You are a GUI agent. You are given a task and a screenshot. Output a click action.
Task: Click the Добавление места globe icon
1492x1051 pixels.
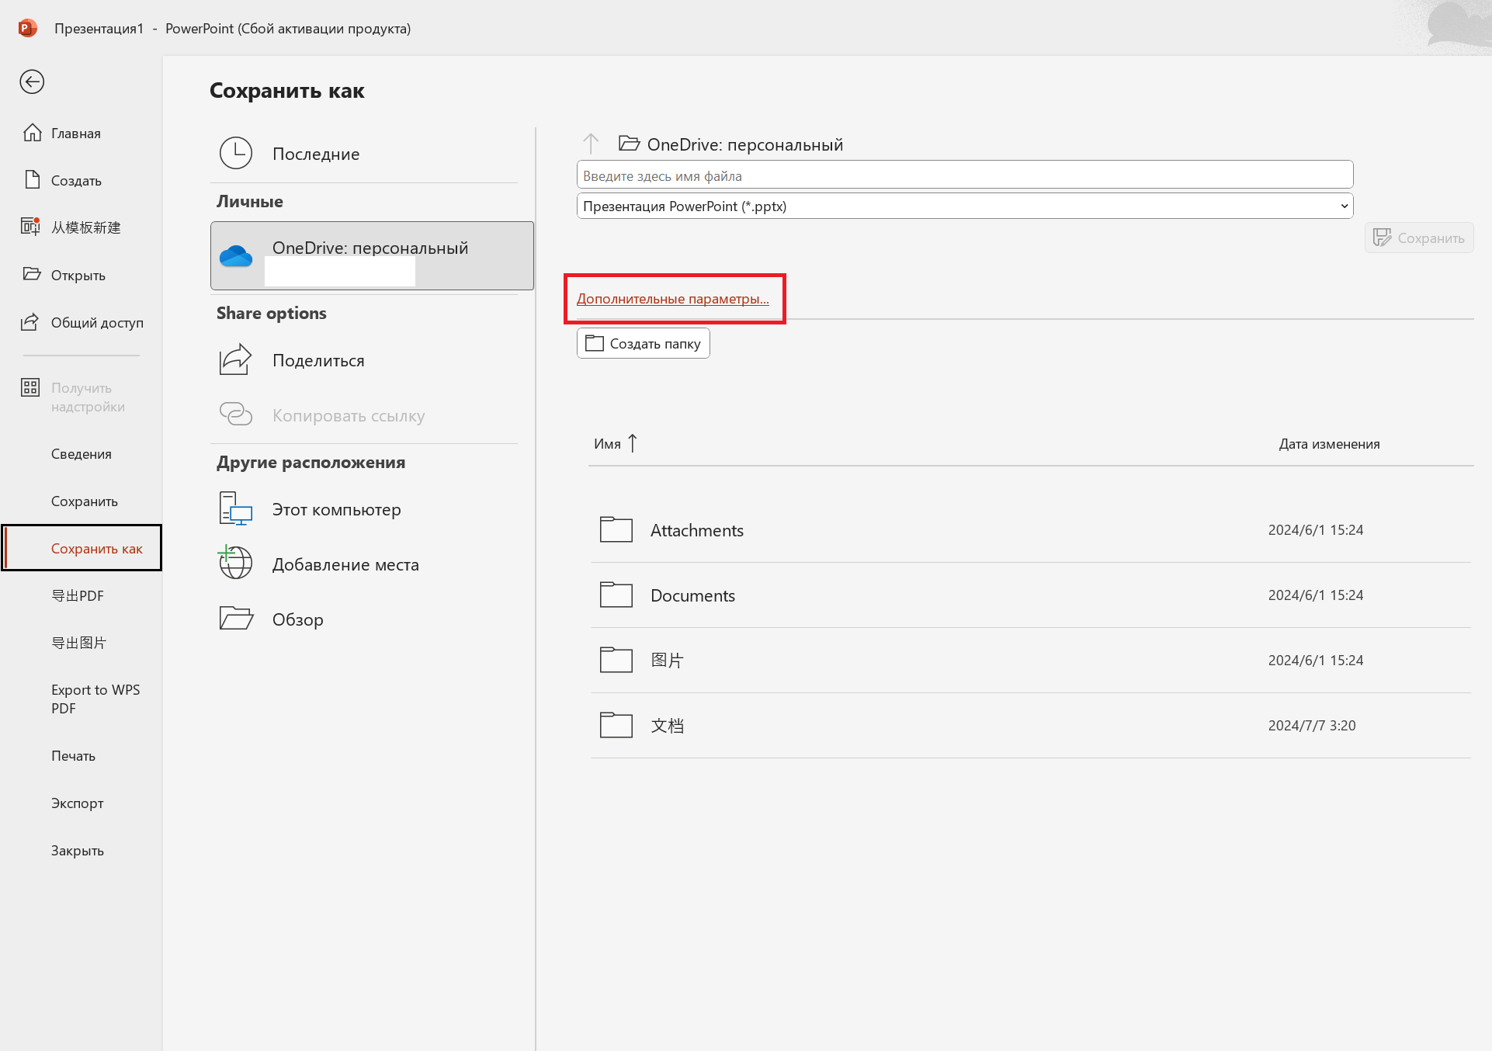click(234, 564)
